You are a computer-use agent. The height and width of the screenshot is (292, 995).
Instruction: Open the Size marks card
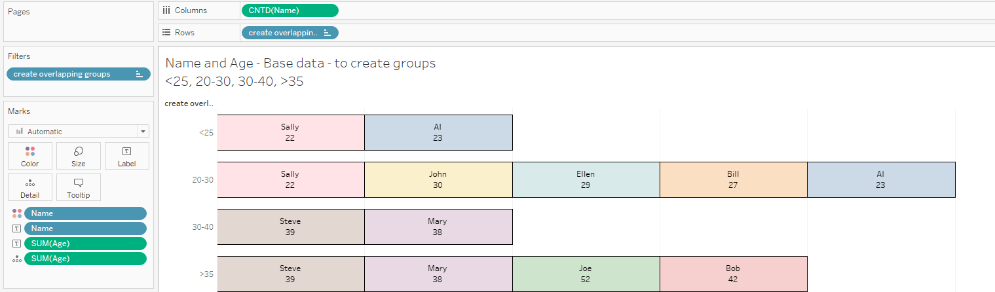78,156
